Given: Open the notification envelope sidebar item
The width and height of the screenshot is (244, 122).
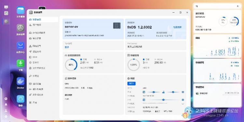Looking at the screenshot, I should (x=43, y=84).
